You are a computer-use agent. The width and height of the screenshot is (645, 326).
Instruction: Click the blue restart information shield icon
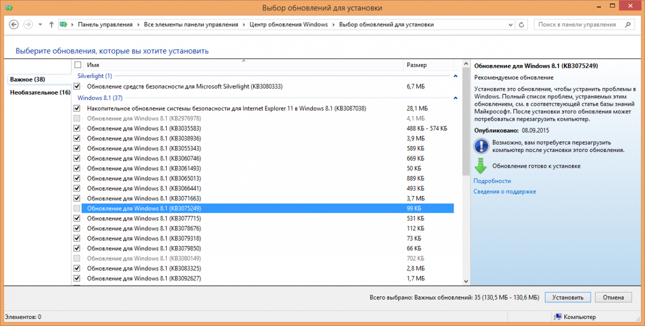[481, 146]
